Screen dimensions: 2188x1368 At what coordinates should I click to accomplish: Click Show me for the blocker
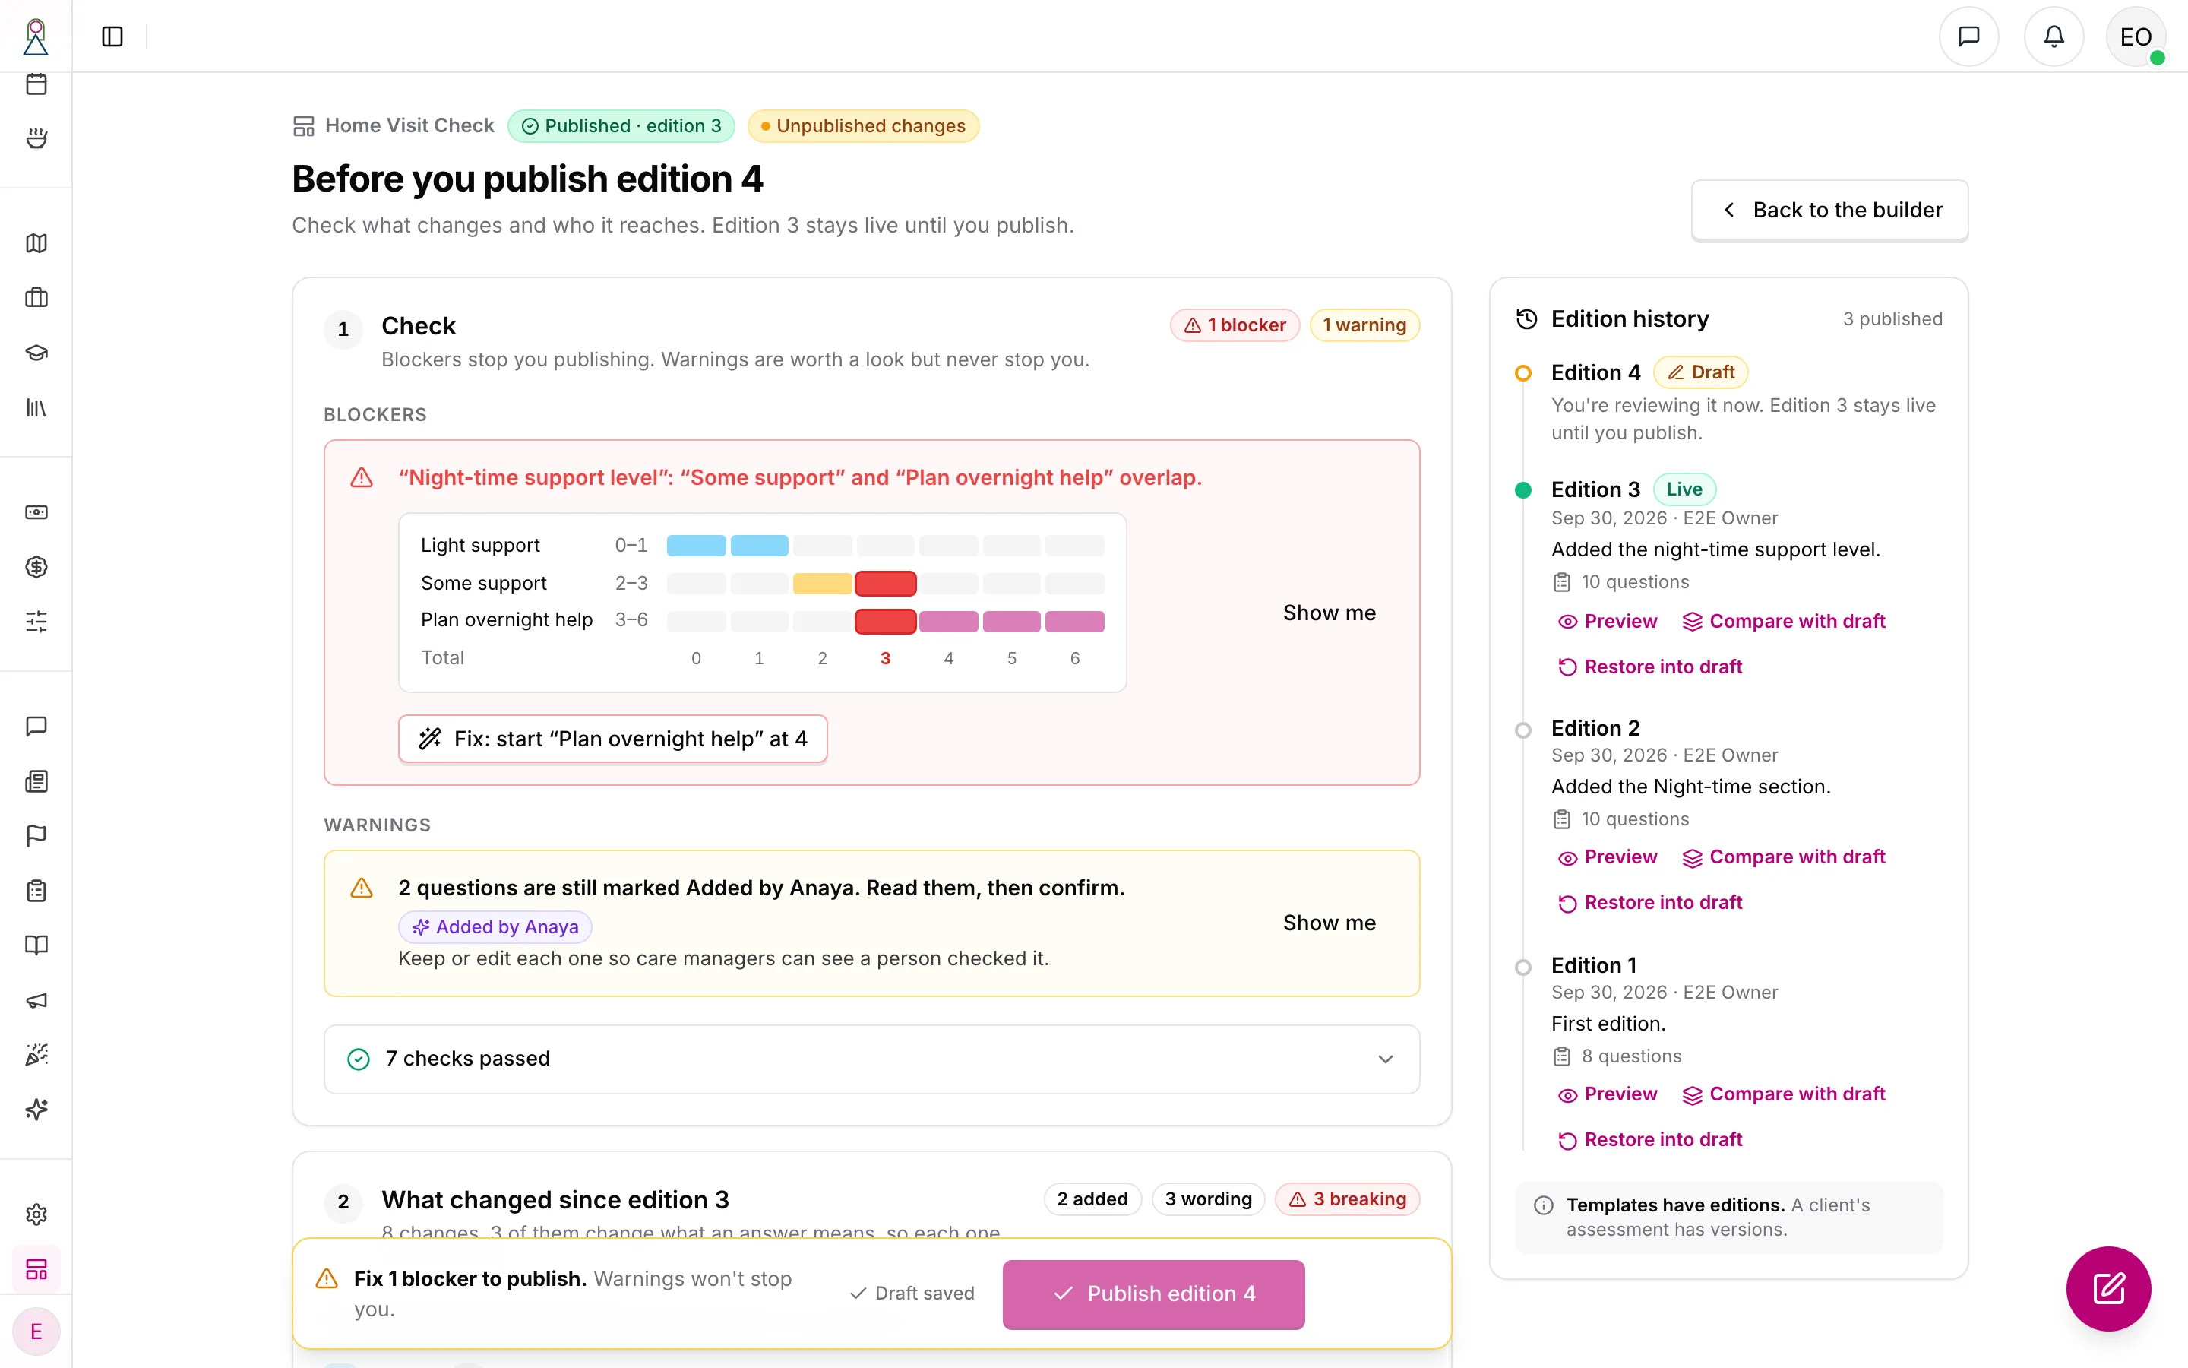click(1329, 613)
